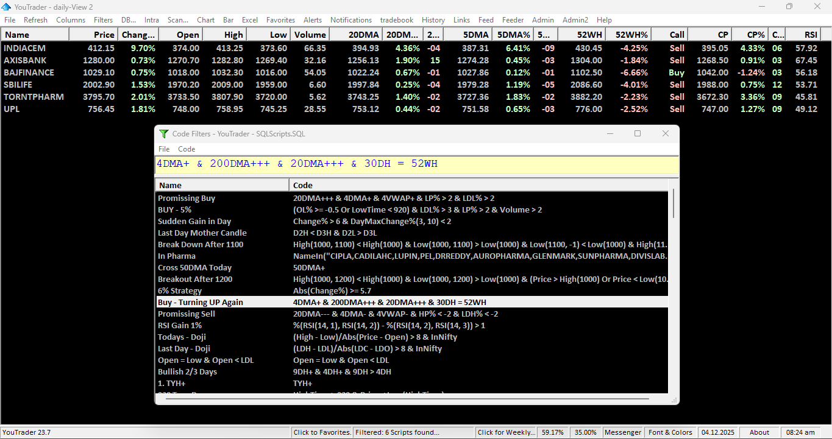Select the RSI Gain 1% filter
The width and height of the screenshot is (832, 439).
click(x=411, y=326)
